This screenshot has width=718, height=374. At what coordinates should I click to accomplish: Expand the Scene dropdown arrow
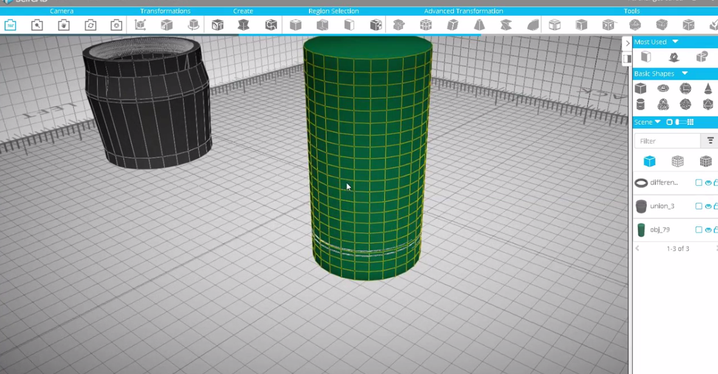pyautogui.click(x=658, y=122)
